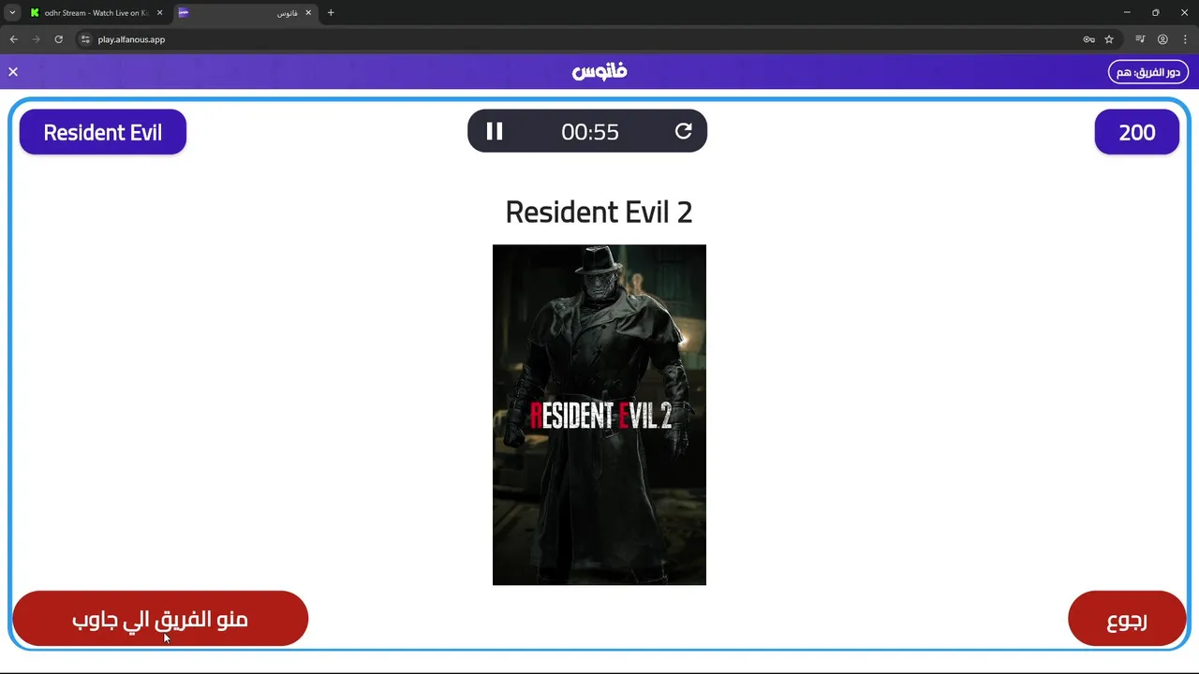The width and height of the screenshot is (1199, 674).
Task: Reload the play.alfanous.app page
Action: (x=58, y=39)
